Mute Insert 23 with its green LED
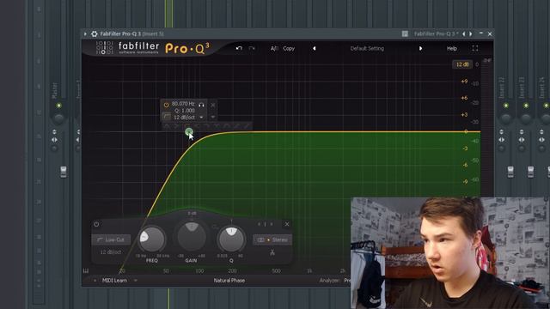 [526, 106]
